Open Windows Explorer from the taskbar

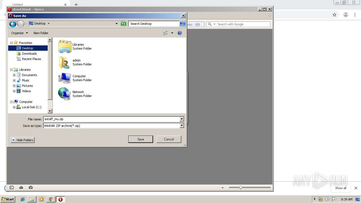coord(32,199)
